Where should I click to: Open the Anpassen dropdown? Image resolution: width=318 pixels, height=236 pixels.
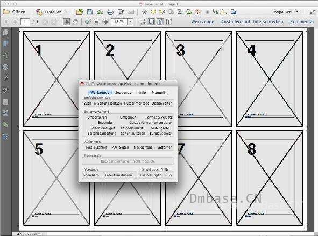click(x=286, y=12)
